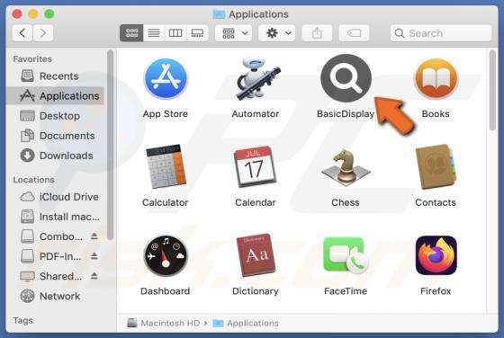Image resolution: width=504 pixels, height=338 pixels.
Task: Select Recents in the sidebar
Action: point(55,76)
